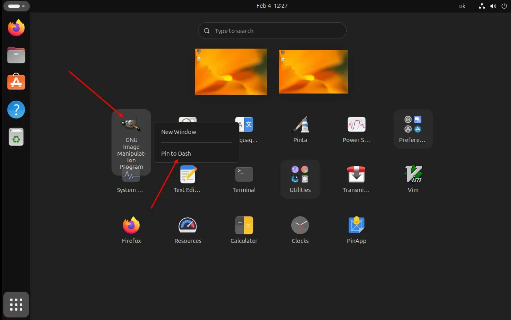This screenshot has width=511, height=320.
Task: Launch the Resources app
Action: click(x=188, y=225)
